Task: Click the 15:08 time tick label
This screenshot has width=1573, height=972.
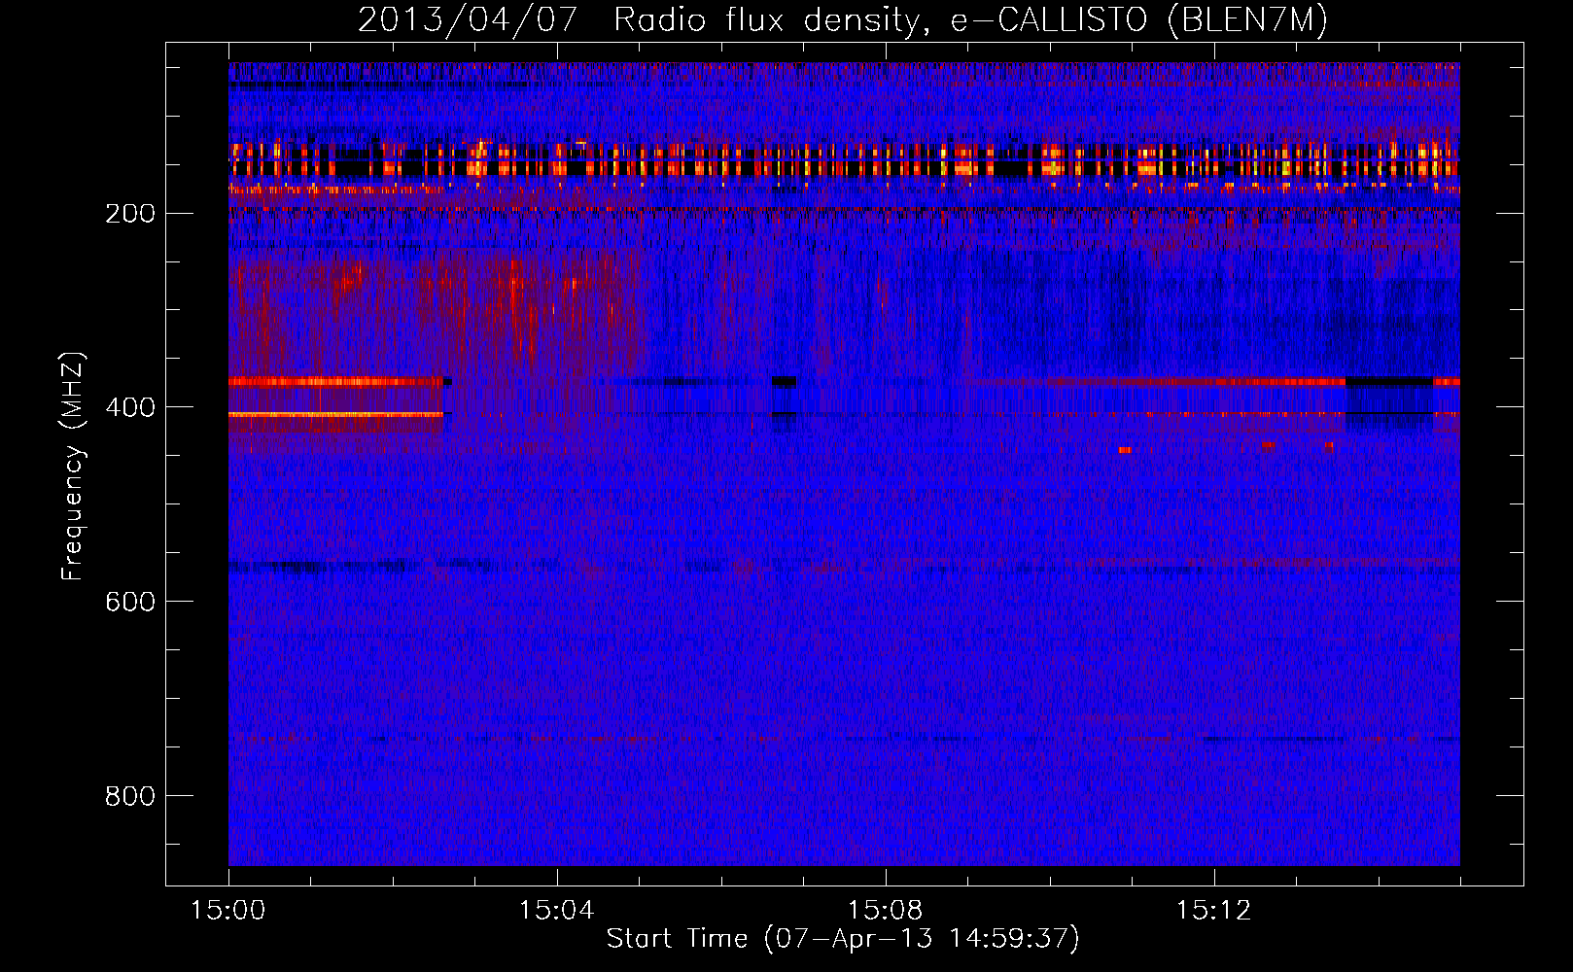Action: 885,911
